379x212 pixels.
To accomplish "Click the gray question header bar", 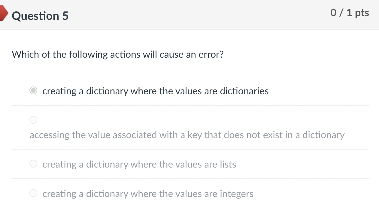I will tap(189, 14).
